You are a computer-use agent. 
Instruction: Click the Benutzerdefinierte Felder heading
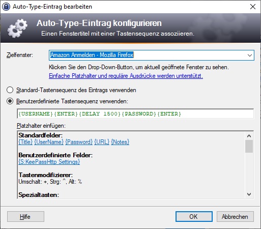click(55, 155)
